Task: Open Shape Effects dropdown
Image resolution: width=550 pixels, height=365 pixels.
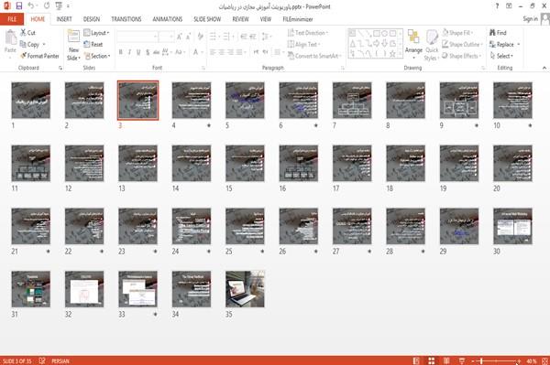Action: click(462, 56)
